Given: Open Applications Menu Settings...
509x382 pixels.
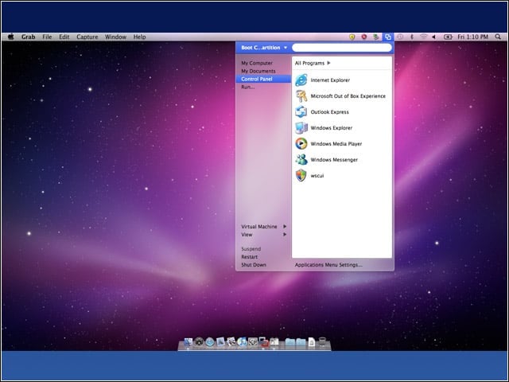Looking at the screenshot, I should click(328, 265).
